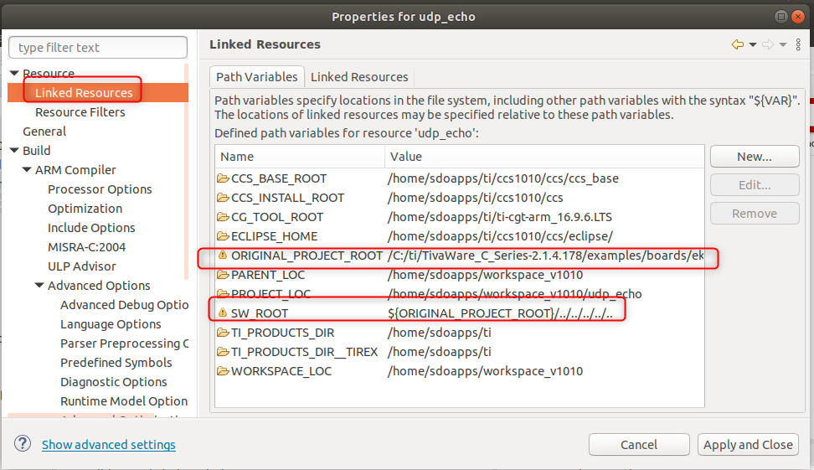Focus the type filter text field
814x470 pixels.
pos(96,48)
